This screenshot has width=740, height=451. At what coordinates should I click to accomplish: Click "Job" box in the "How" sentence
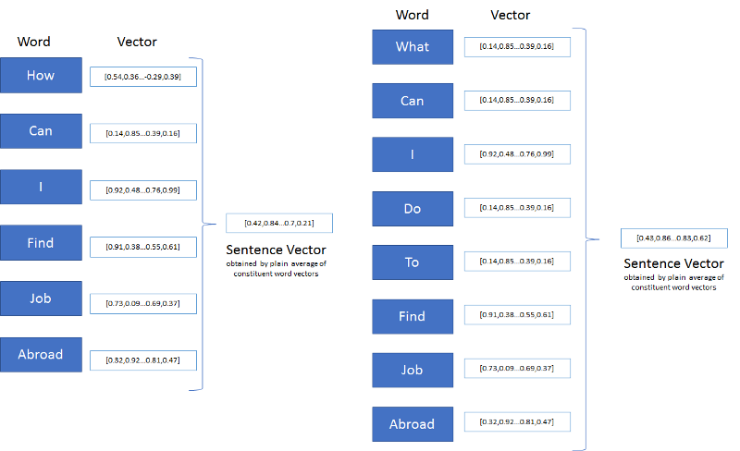coord(41,299)
